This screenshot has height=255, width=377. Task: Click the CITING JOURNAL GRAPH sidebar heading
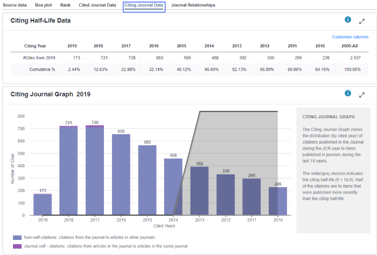(x=329, y=117)
